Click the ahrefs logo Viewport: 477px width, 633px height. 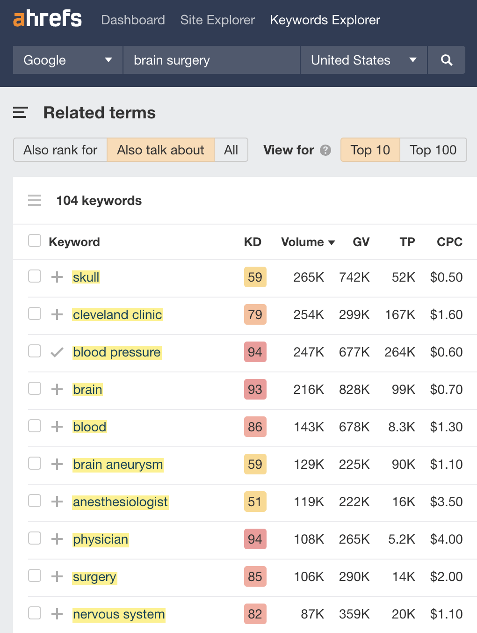click(46, 19)
